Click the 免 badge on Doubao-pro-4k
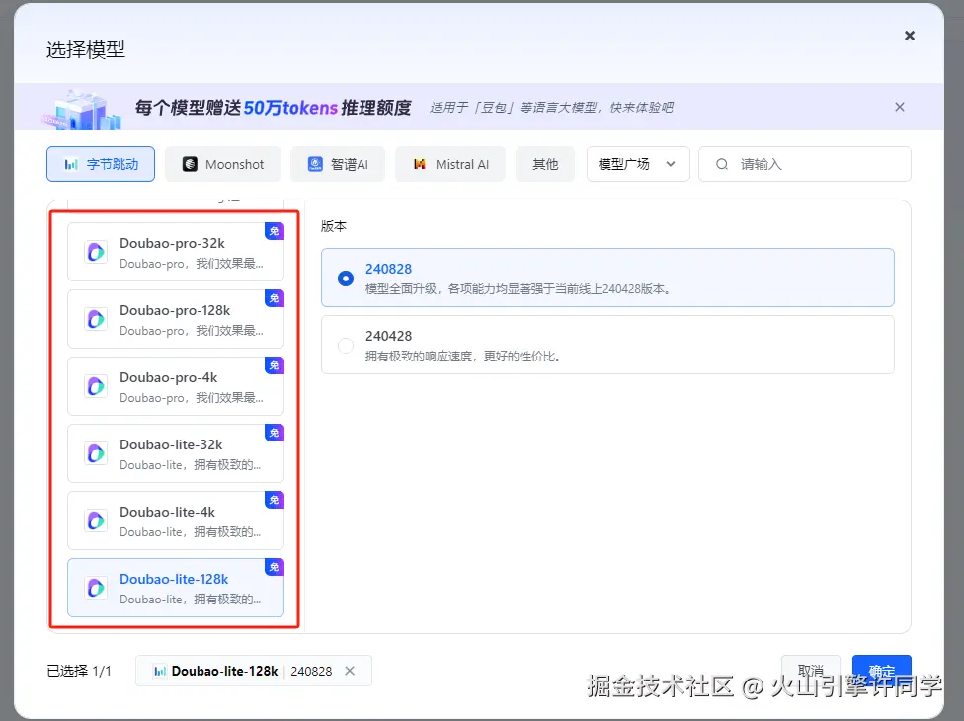The image size is (964, 721). [275, 365]
